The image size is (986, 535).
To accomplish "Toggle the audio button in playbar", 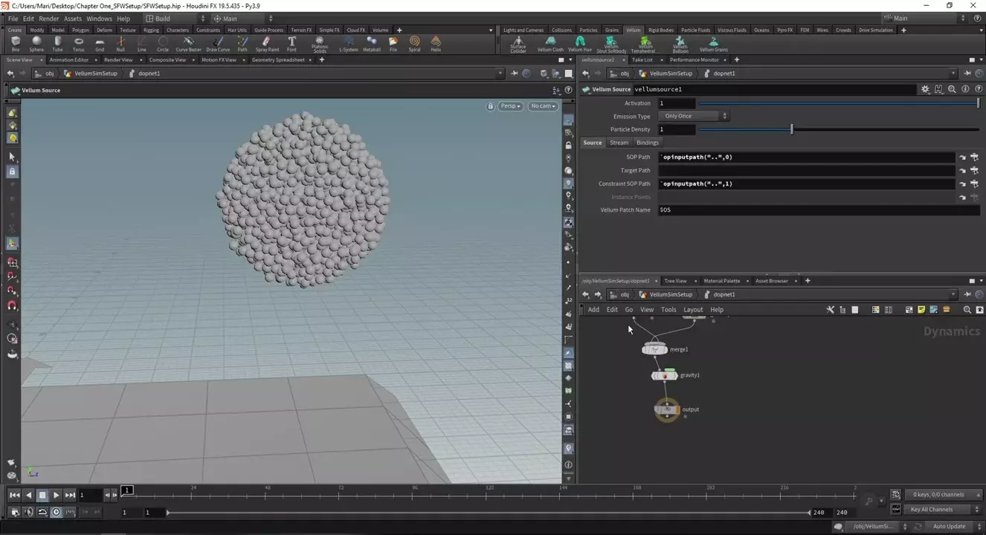I will click(29, 512).
